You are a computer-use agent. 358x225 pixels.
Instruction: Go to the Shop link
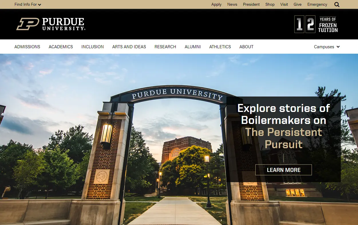point(270,5)
